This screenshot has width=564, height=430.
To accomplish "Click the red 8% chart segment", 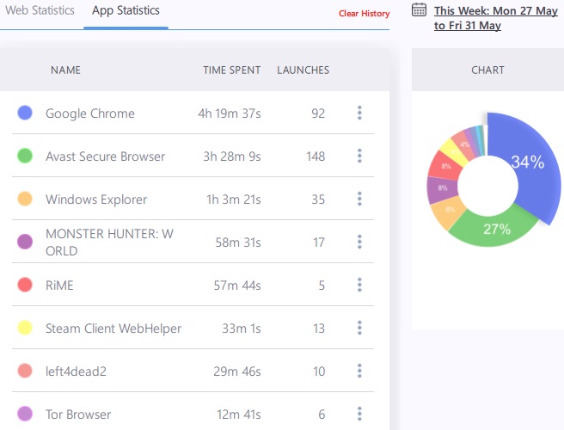I will coord(445,166).
